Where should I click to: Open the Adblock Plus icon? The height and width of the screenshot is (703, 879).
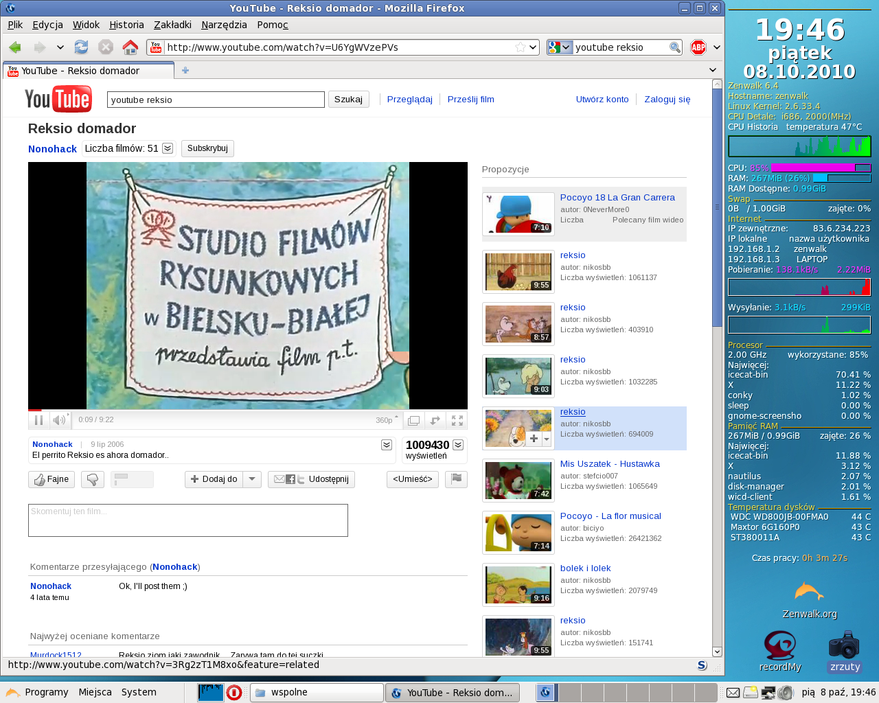(698, 47)
